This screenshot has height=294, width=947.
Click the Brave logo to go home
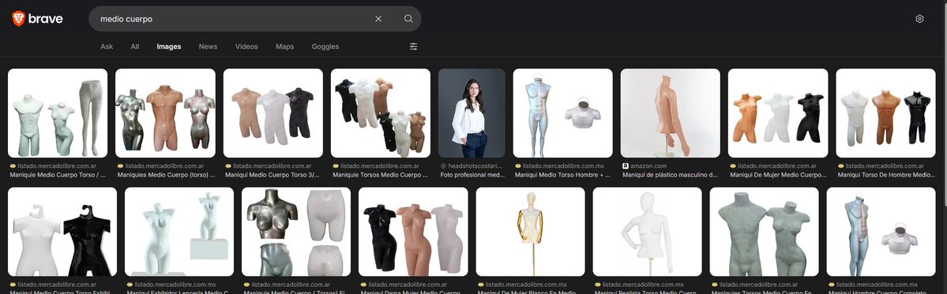[x=37, y=19]
